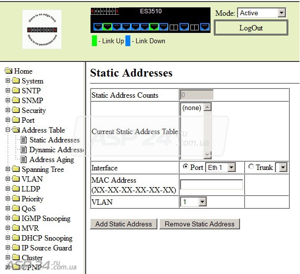Click the ES3510 device title text
Screen dimensions: 300x274
[151, 11]
